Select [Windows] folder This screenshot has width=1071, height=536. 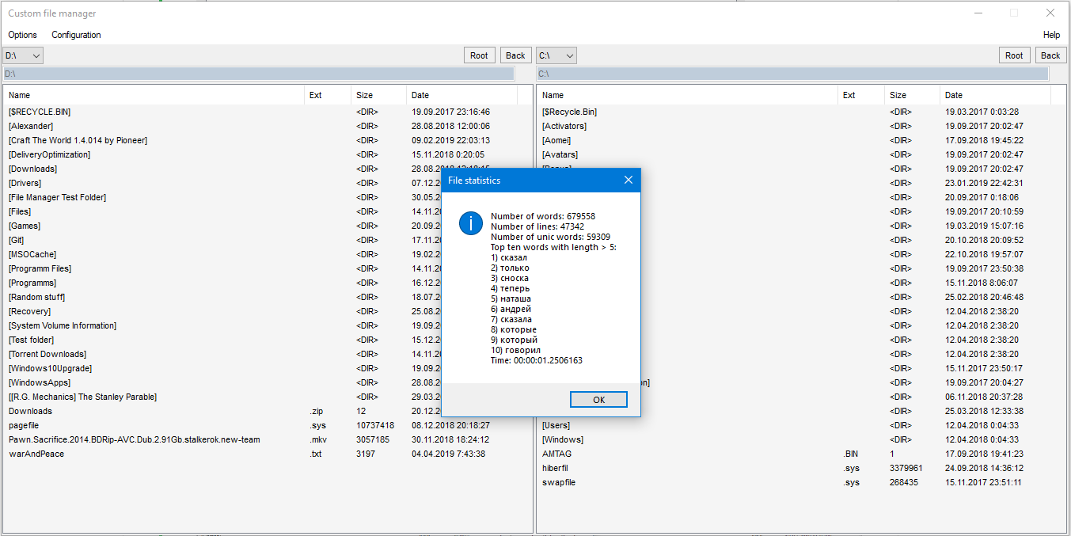coord(562,440)
